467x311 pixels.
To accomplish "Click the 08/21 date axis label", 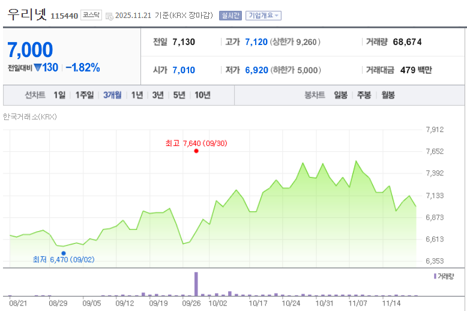I will (18, 303).
